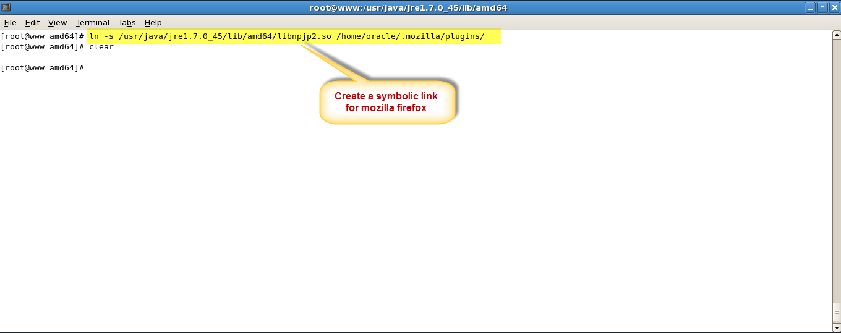This screenshot has width=841, height=333.
Task: Minimize the terminal window
Action: pos(810,7)
